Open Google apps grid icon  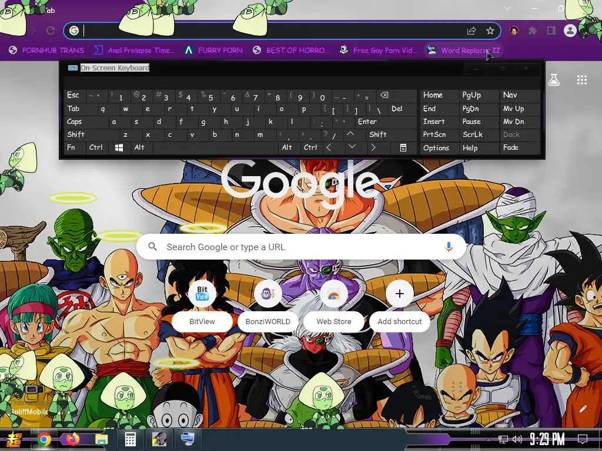582,80
